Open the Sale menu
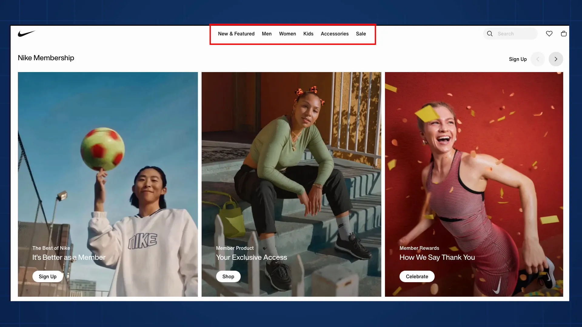The image size is (582, 327). point(361,34)
